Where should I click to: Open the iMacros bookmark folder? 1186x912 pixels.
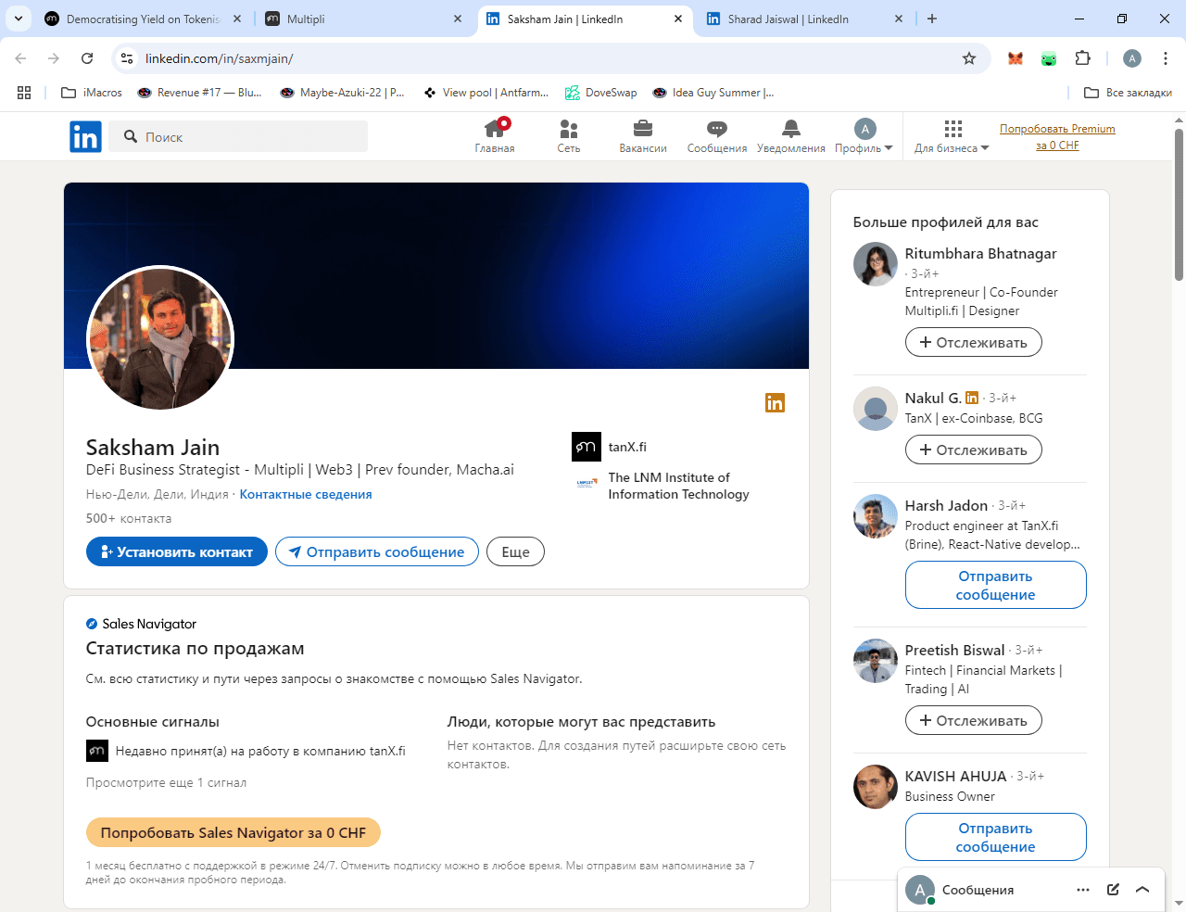[92, 93]
